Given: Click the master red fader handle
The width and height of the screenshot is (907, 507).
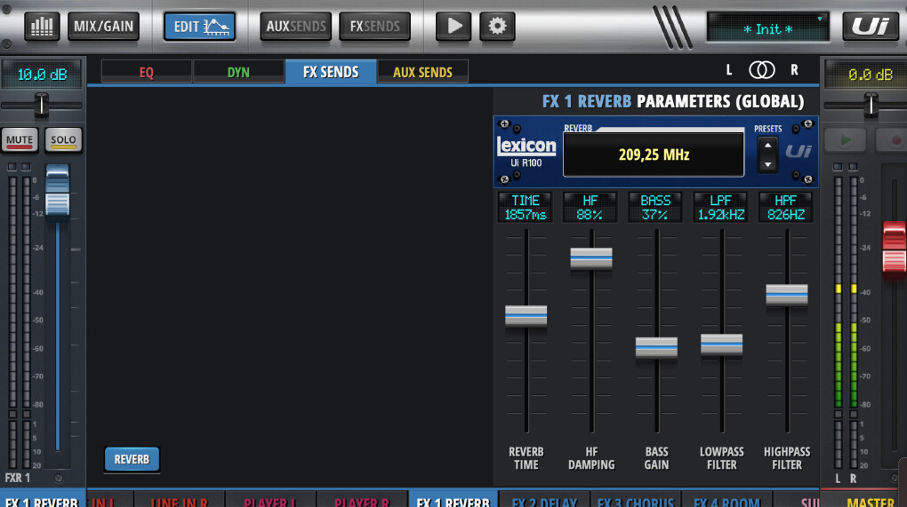Looking at the screenshot, I should click(x=895, y=247).
